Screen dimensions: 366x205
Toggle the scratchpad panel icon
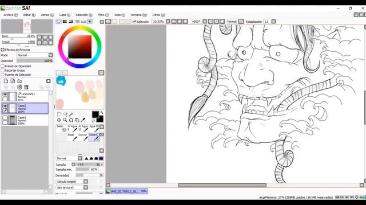click(x=90, y=22)
